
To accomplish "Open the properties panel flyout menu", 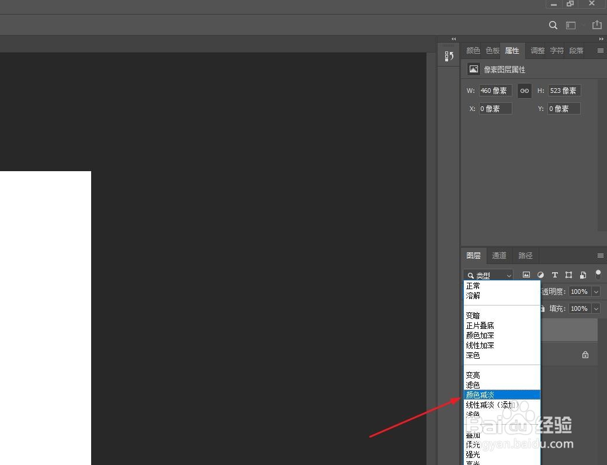I will (x=601, y=50).
